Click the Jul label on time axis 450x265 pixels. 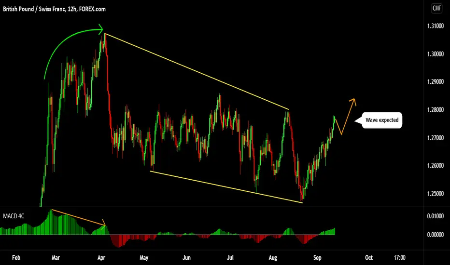tap(230, 258)
